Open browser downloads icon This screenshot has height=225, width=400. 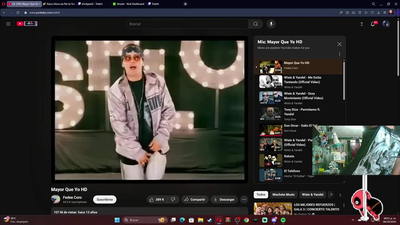click(x=378, y=12)
